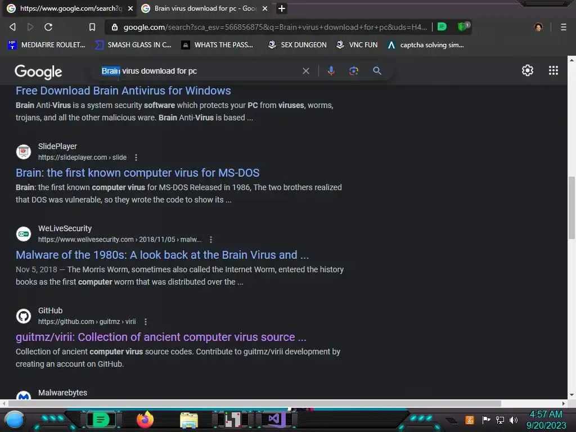Close the first google.com/search tab

[x=130, y=8]
